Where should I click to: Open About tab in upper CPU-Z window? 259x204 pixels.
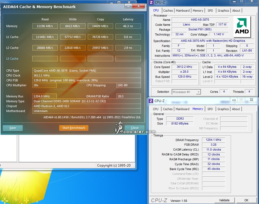[x=236, y=11]
